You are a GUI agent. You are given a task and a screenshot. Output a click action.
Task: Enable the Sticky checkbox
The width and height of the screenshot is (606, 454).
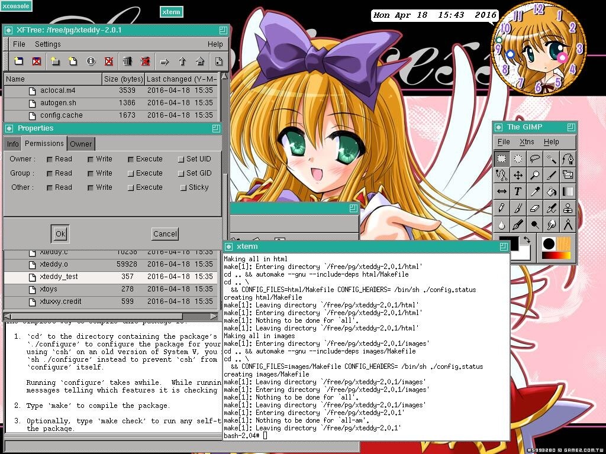[x=183, y=187]
